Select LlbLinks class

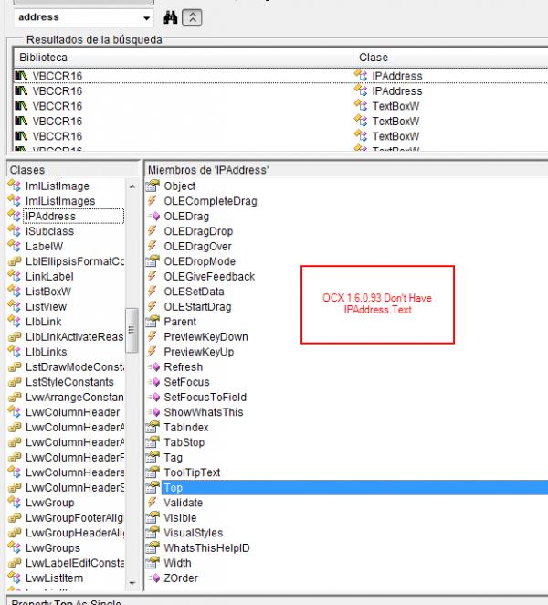[47, 352]
